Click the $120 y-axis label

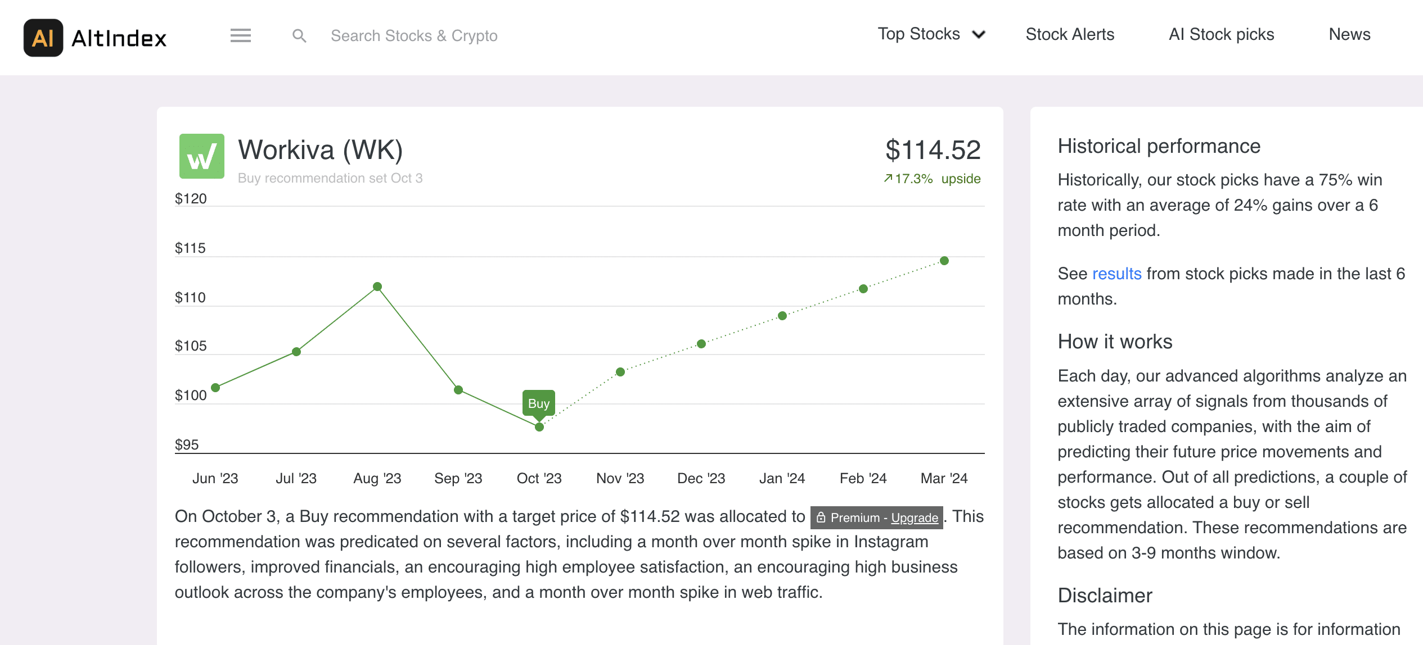pos(191,199)
